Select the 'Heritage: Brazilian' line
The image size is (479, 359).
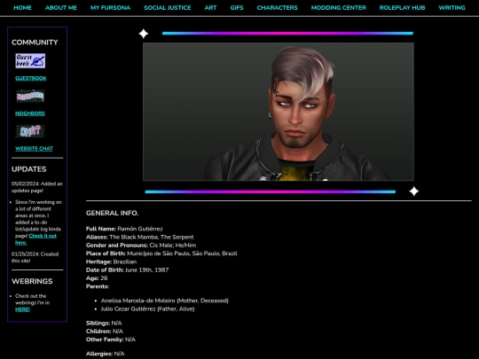point(111,261)
